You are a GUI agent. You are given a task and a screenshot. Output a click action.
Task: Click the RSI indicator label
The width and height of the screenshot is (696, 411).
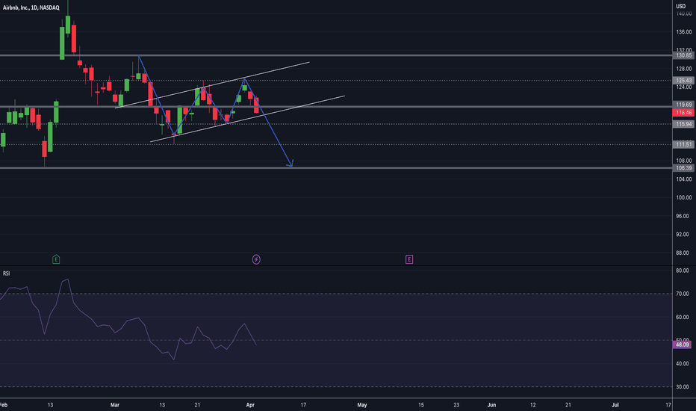[x=6, y=274]
